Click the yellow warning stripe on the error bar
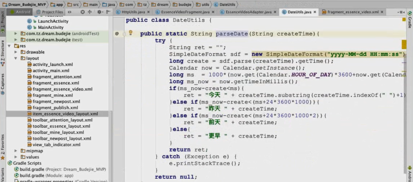Image resolution: width=413 pixels, height=182 pixels. [404, 44]
